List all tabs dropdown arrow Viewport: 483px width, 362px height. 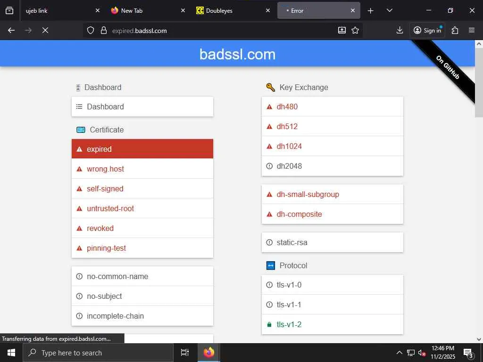click(x=389, y=10)
